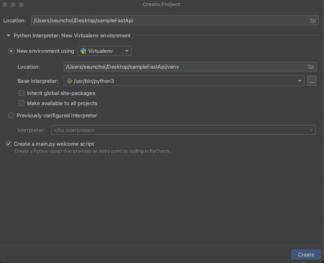Click the Create Project window title
The height and width of the screenshot is (263, 324).
(161, 4)
